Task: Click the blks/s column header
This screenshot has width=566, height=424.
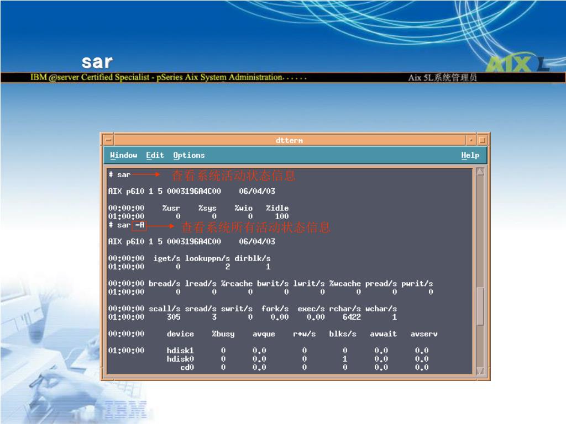Action: tap(343, 334)
